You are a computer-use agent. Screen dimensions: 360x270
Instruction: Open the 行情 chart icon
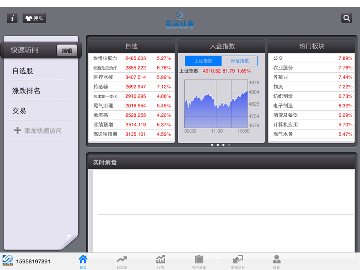(x=160, y=262)
